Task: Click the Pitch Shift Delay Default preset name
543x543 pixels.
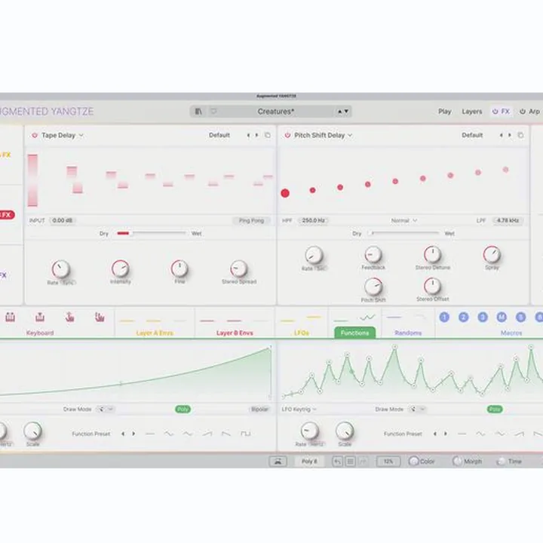Action: pos(472,135)
